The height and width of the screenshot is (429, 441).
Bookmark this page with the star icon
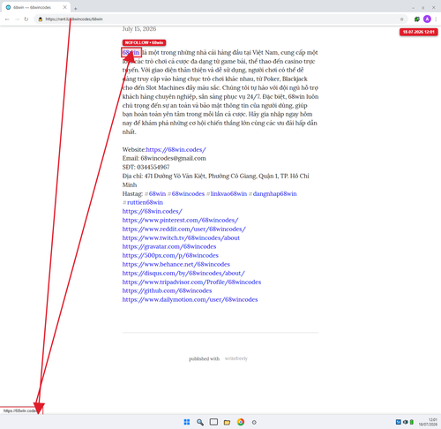click(401, 19)
